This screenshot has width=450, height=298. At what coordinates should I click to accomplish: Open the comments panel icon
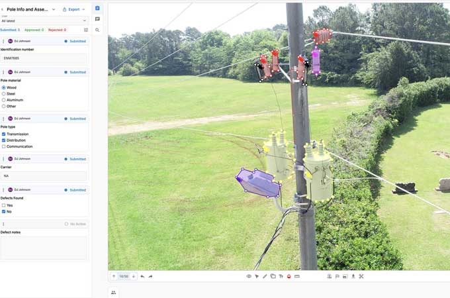coord(97,19)
